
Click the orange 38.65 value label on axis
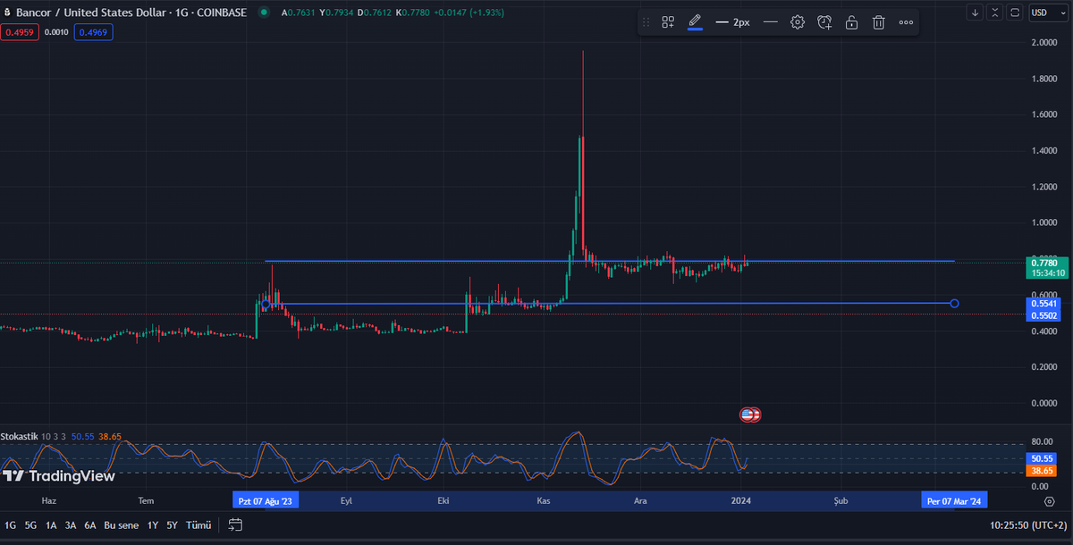click(1043, 470)
